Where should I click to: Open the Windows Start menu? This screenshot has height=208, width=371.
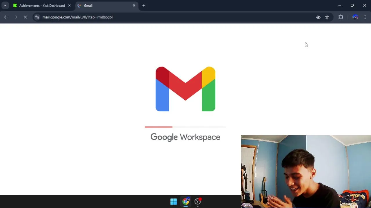point(174,202)
